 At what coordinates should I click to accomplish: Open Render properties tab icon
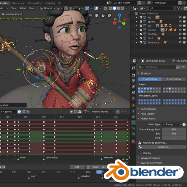tap(134, 75)
